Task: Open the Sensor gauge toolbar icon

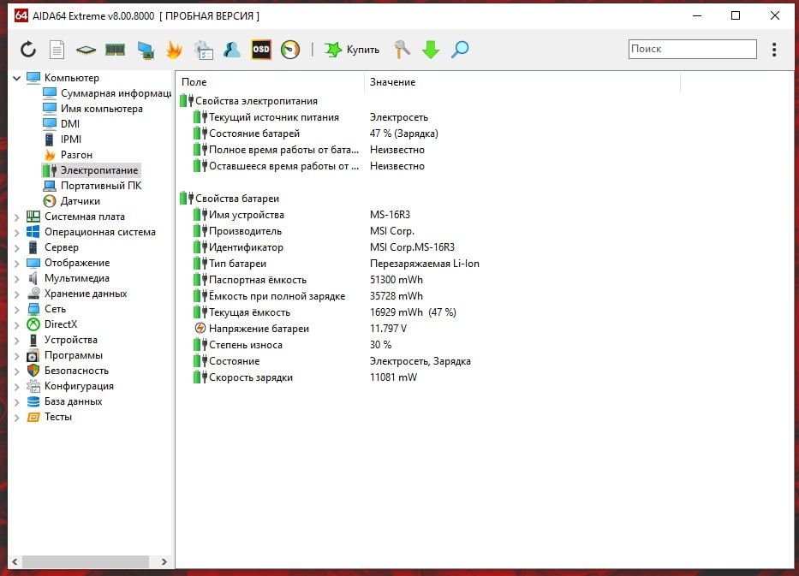Action: pos(290,50)
